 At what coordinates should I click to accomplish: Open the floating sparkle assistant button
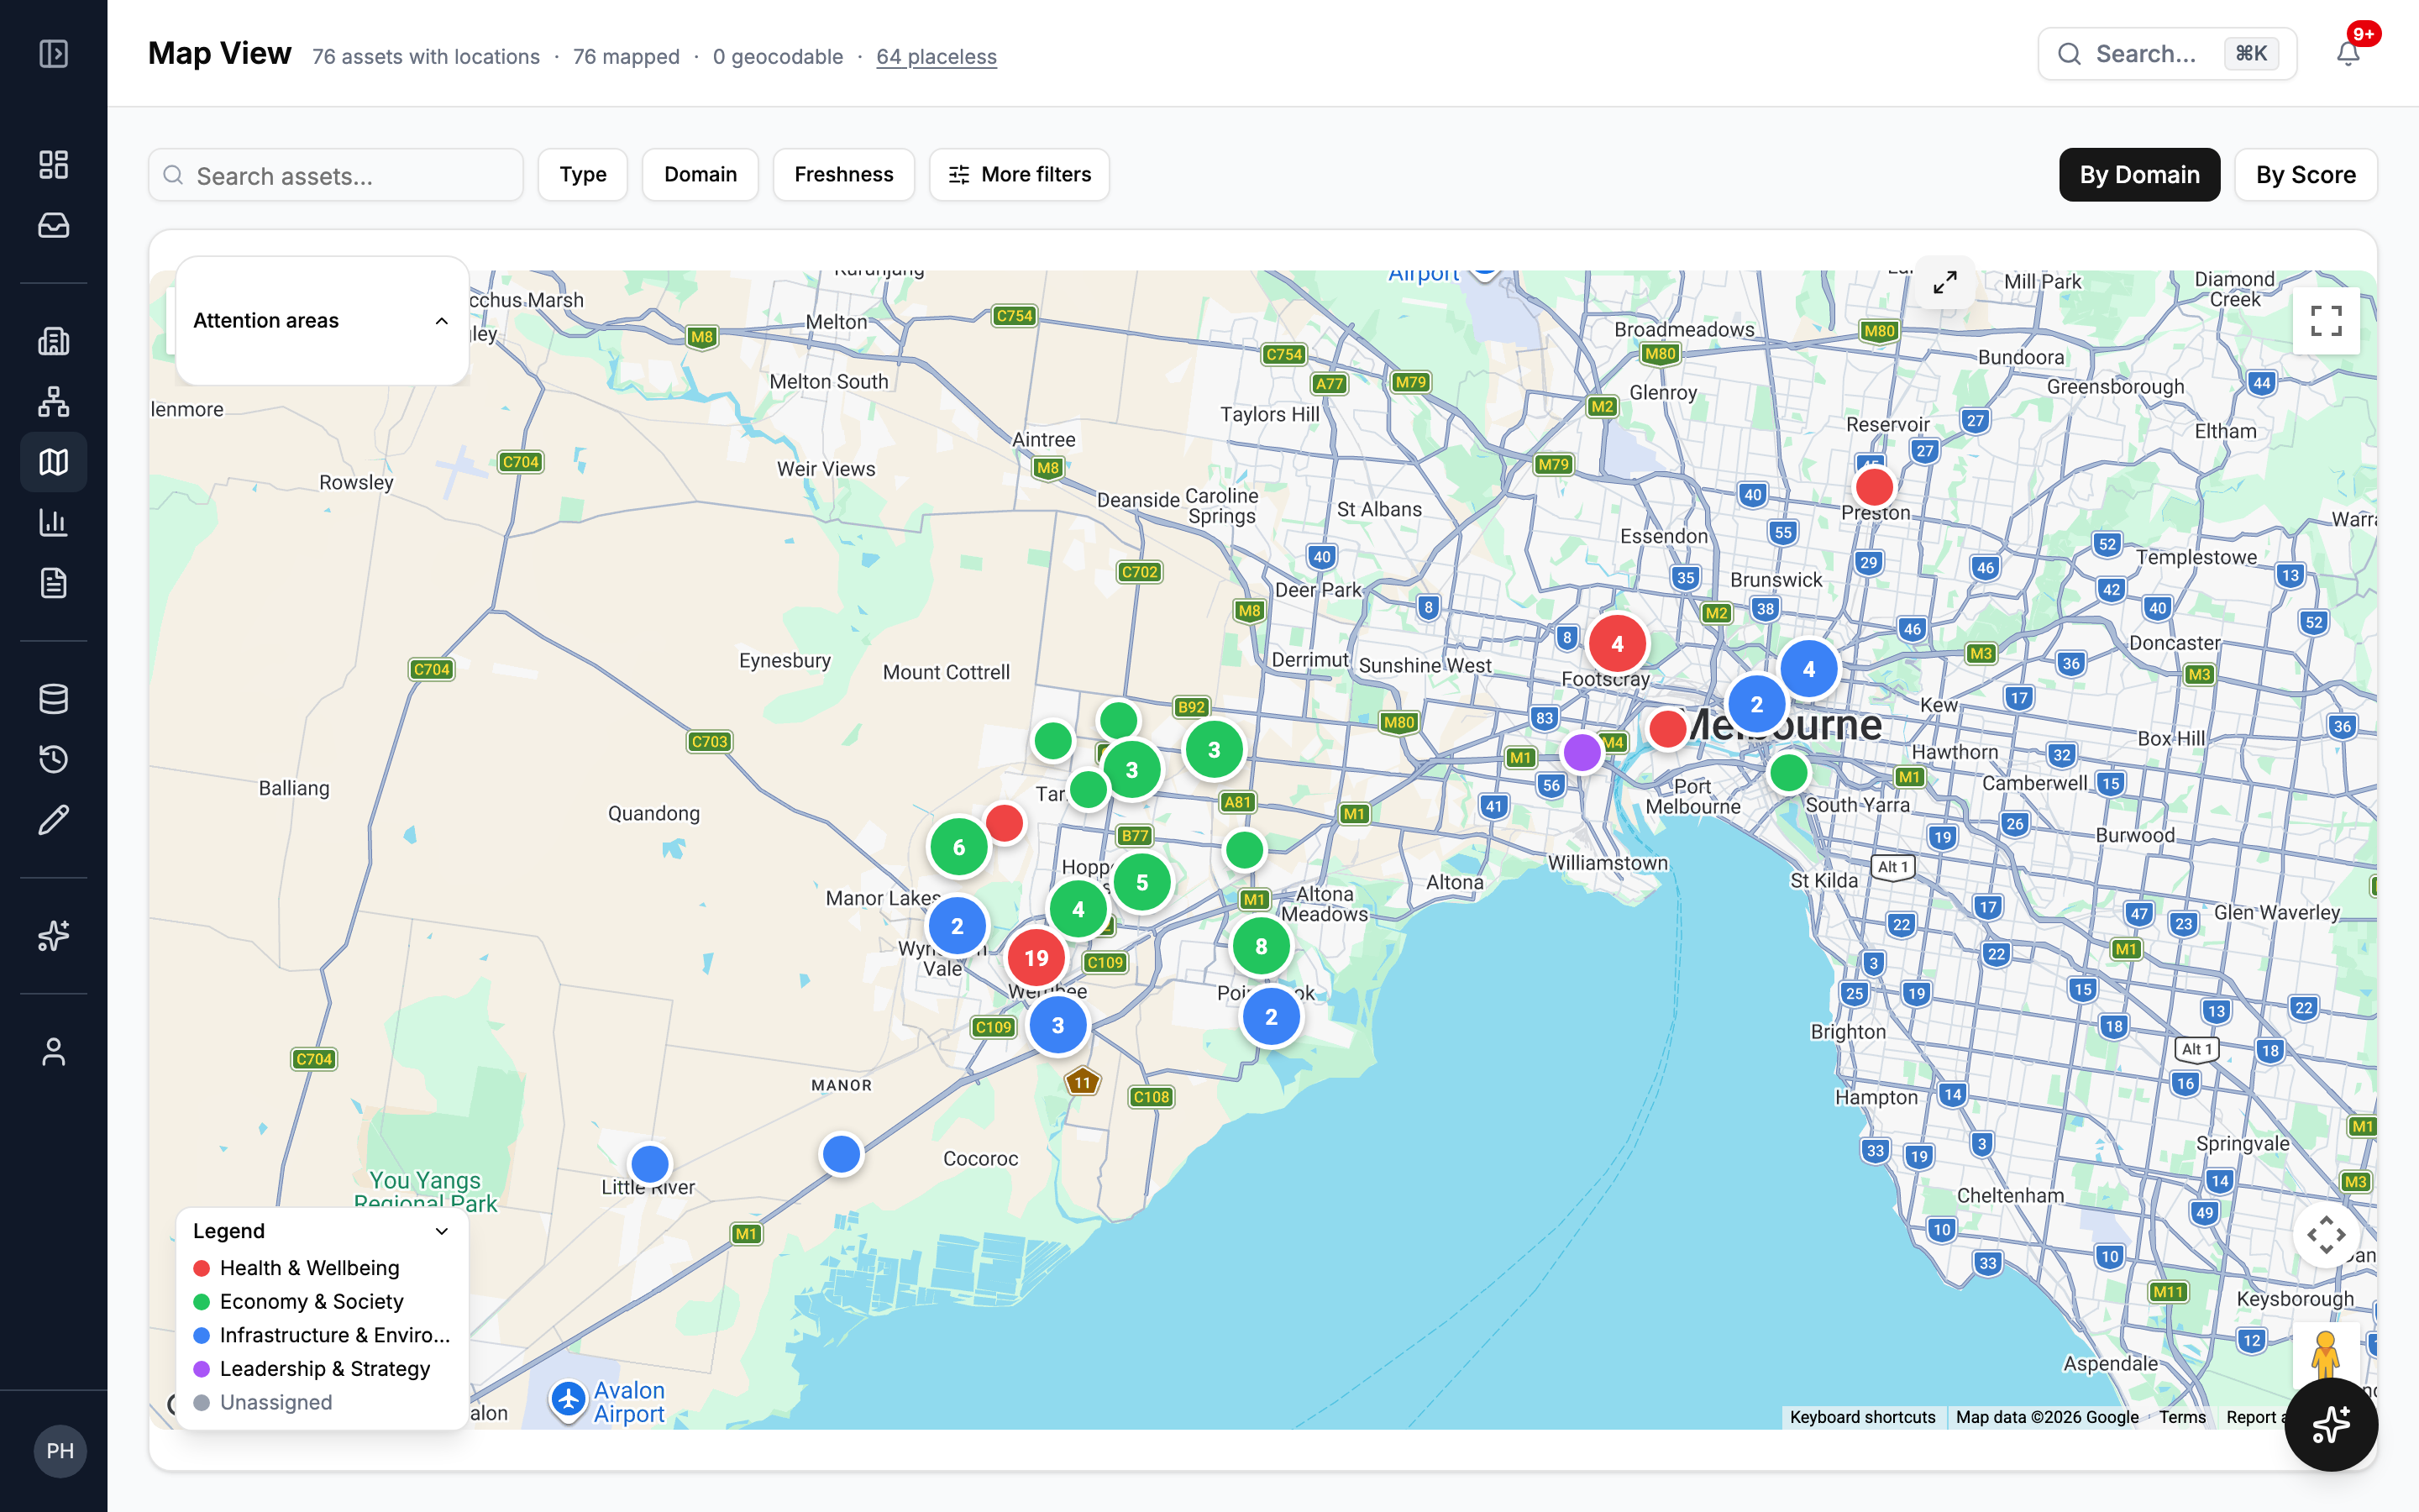[2330, 1423]
